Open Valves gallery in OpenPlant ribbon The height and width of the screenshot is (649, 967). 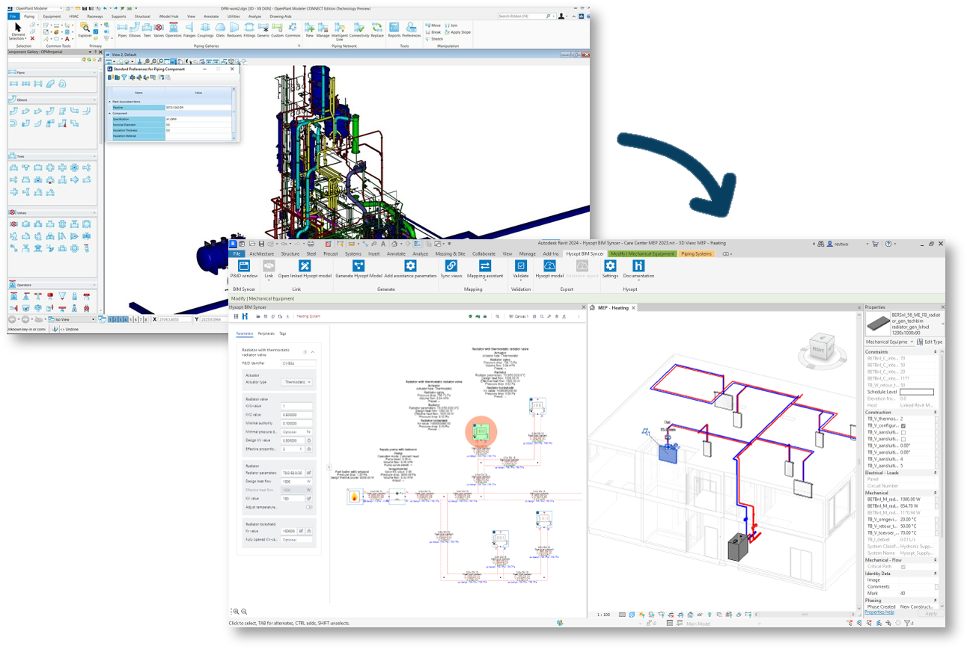pos(159,29)
